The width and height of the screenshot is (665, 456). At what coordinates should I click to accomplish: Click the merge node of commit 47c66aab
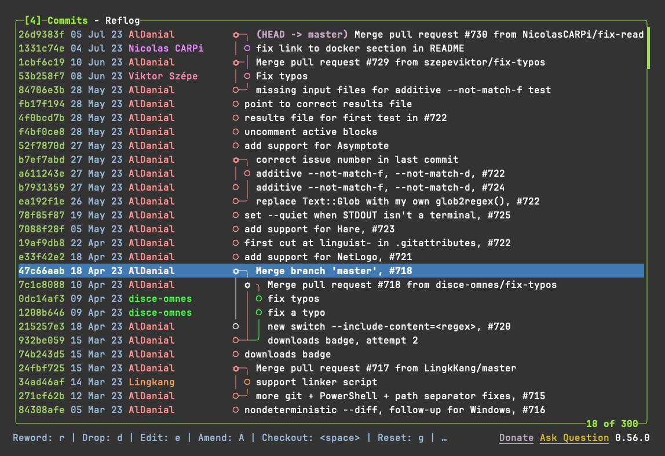click(x=236, y=271)
